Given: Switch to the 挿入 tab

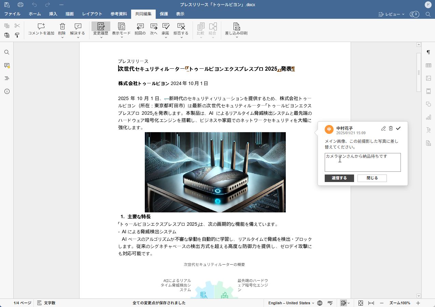Looking at the screenshot, I should [53, 14].
